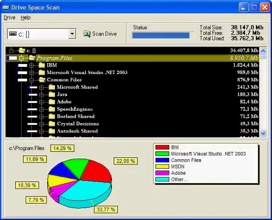Click the Scan Drive magnifier icon
Viewport: 272px width, 220px height.
pyautogui.click(x=87, y=34)
